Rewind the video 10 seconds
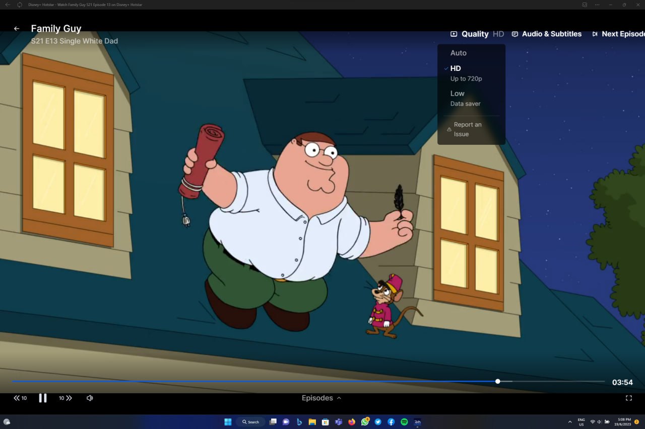The width and height of the screenshot is (645, 429). click(x=20, y=398)
